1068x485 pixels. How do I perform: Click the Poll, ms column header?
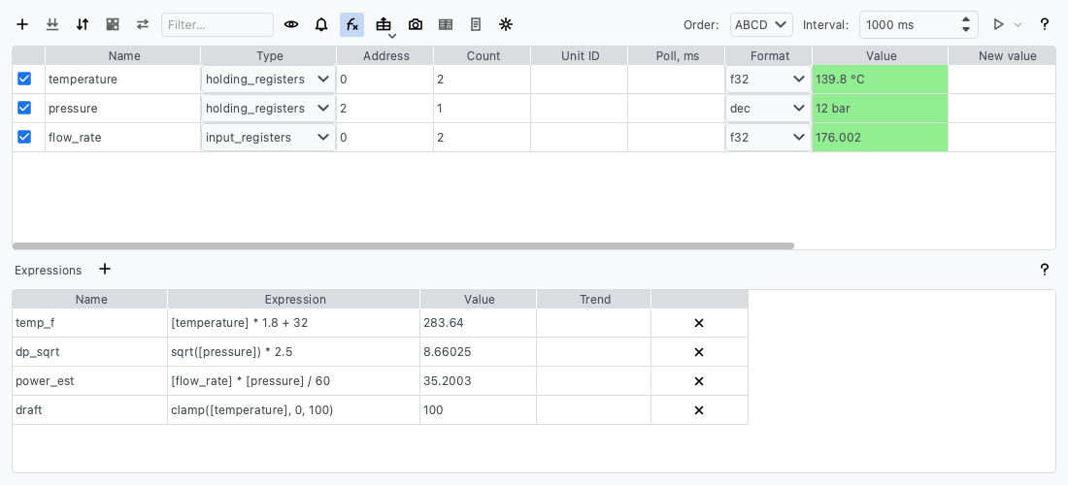[677, 56]
